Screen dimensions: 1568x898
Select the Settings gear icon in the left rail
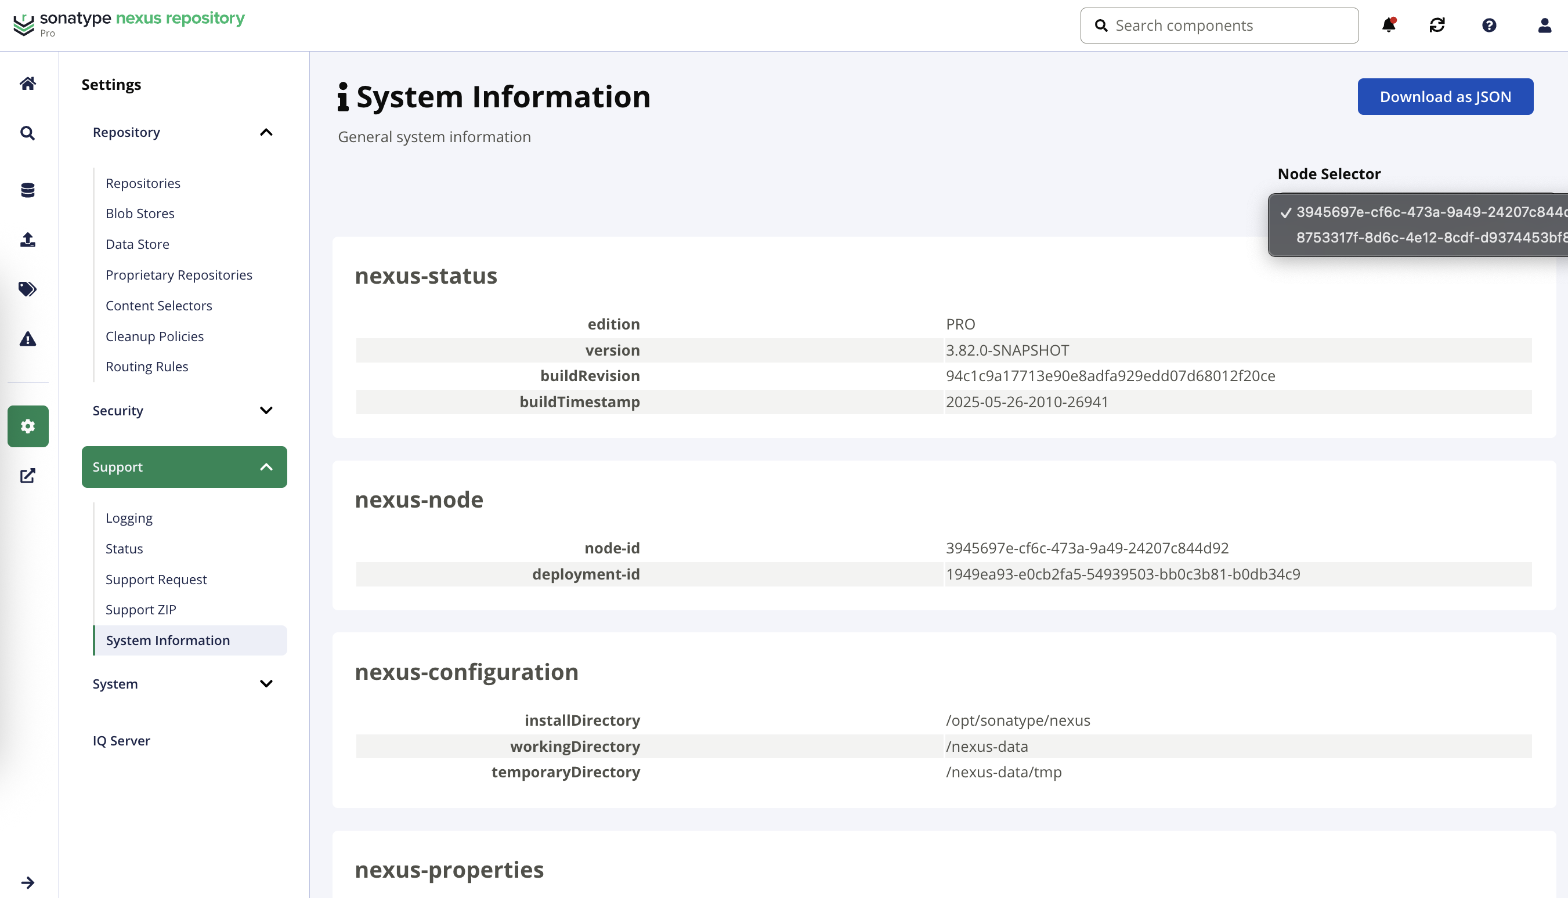(x=28, y=426)
